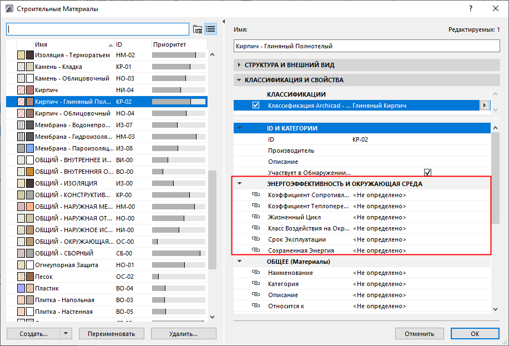Click hatch icon of Огнеупорная Защита
Viewport: 509px width, 346px height.
(x=21, y=265)
